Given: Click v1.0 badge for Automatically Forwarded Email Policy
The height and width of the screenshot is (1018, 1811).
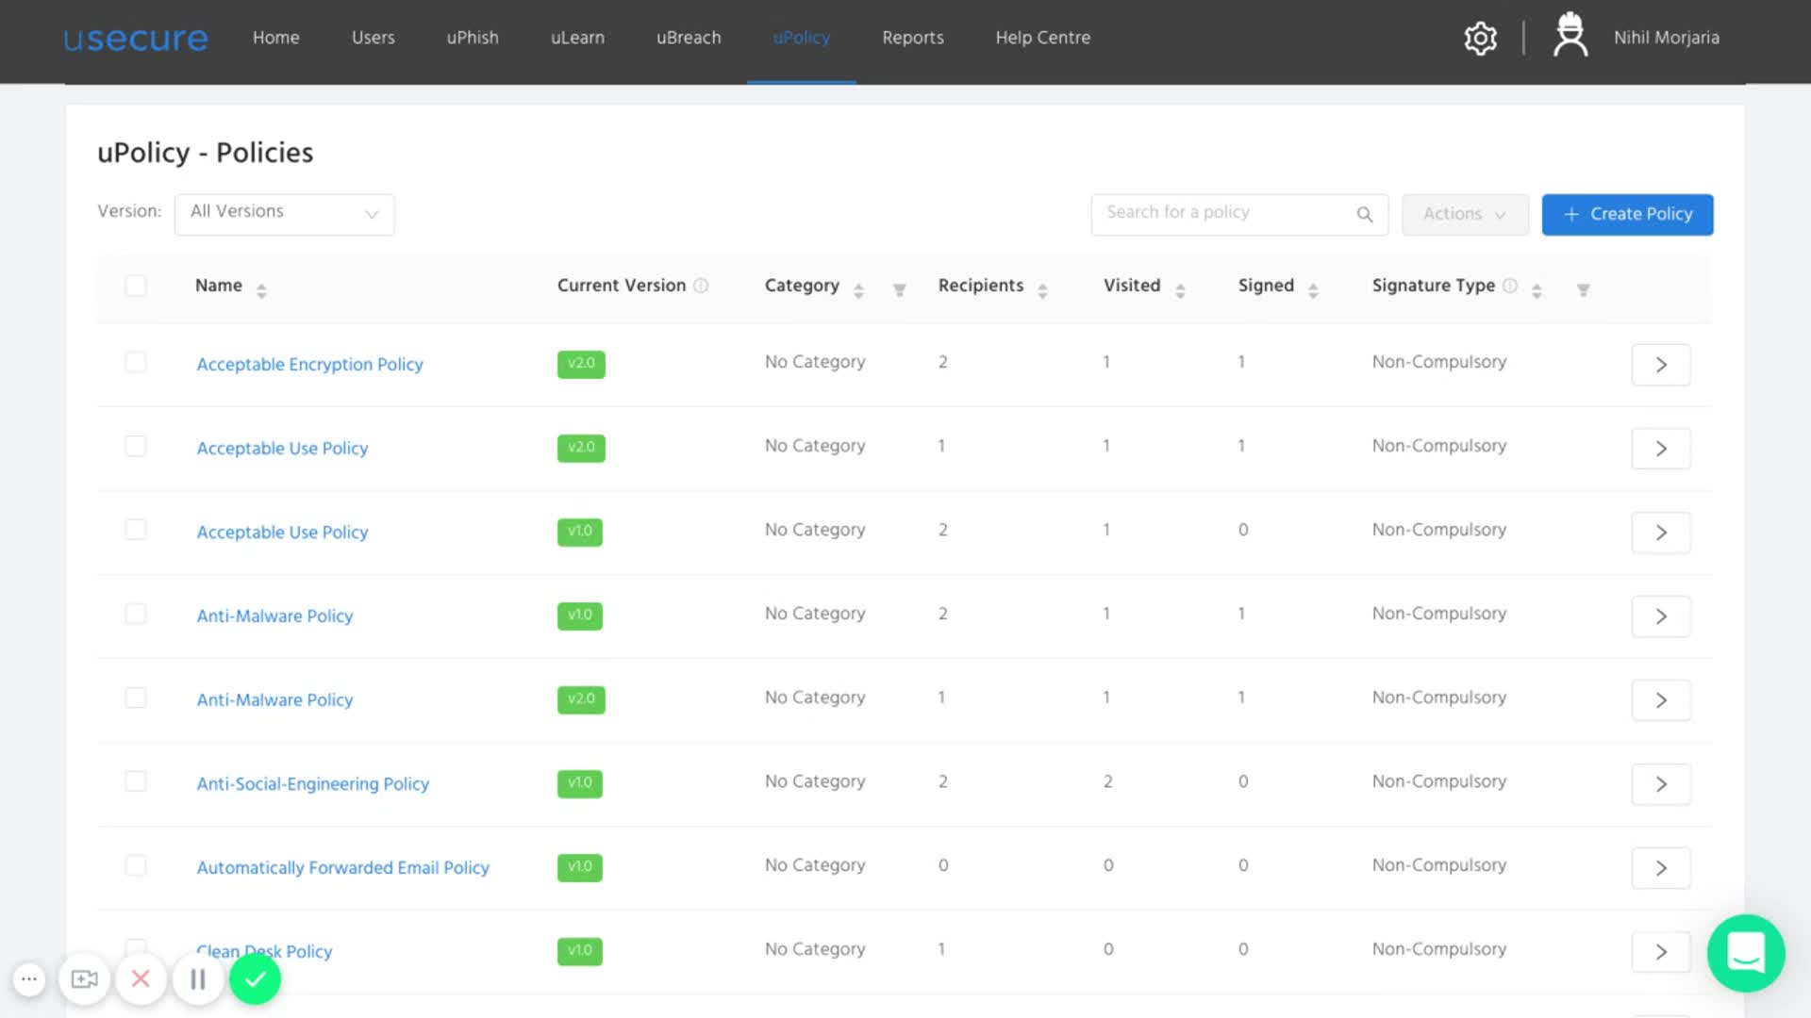Looking at the screenshot, I should coord(580,867).
